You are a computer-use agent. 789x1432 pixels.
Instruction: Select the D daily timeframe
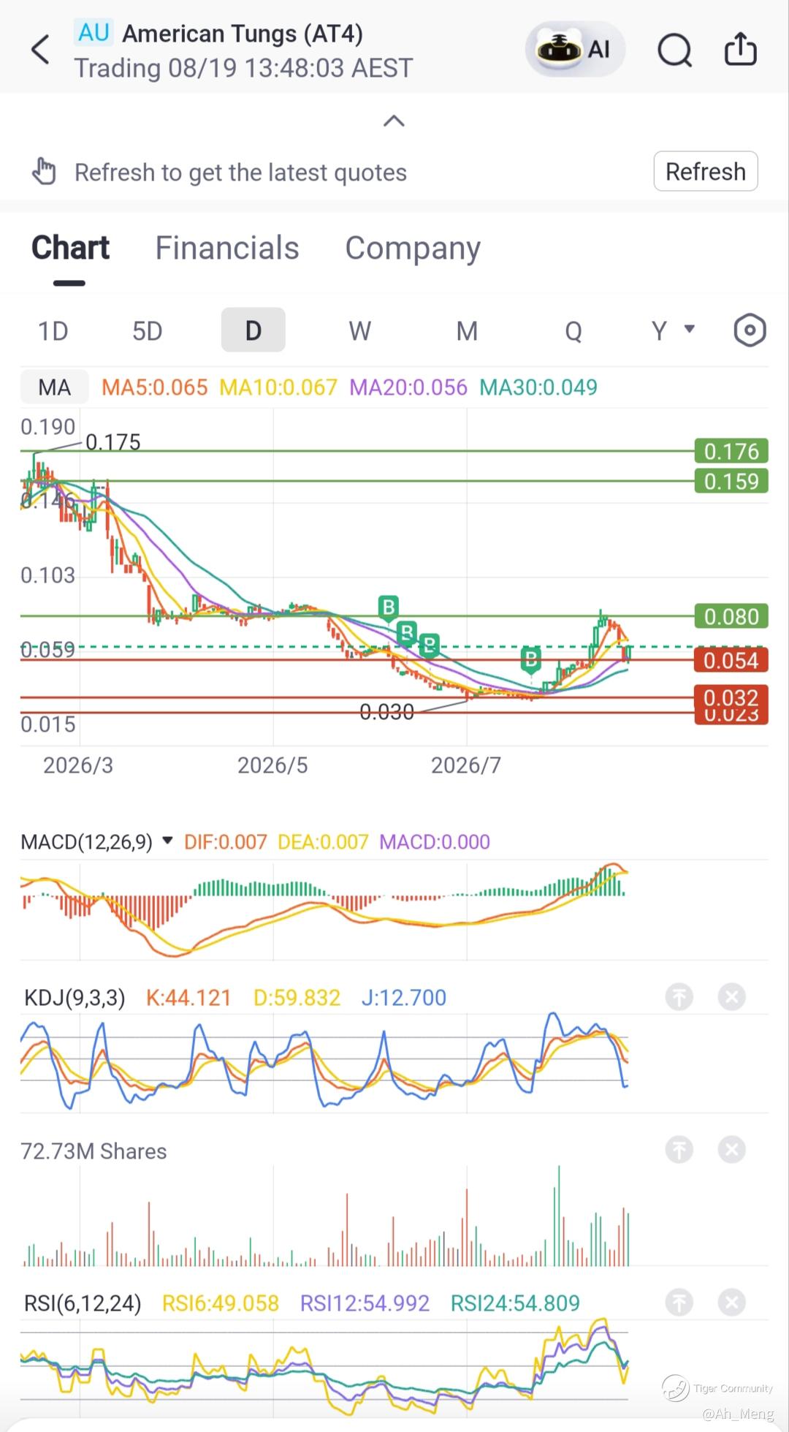(x=253, y=330)
